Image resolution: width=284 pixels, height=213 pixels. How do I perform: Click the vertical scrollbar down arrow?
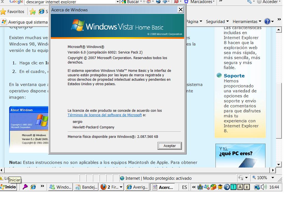pyautogui.click(x=279, y=164)
